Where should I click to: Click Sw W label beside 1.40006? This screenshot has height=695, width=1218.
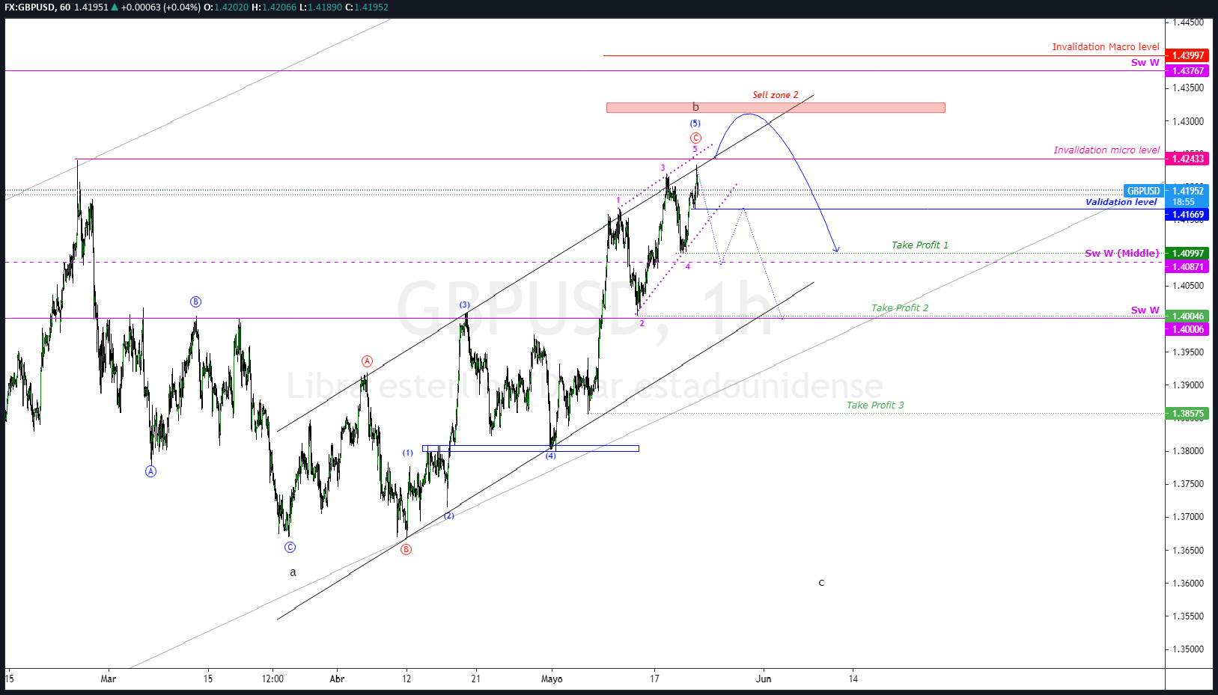coord(1145,310)
